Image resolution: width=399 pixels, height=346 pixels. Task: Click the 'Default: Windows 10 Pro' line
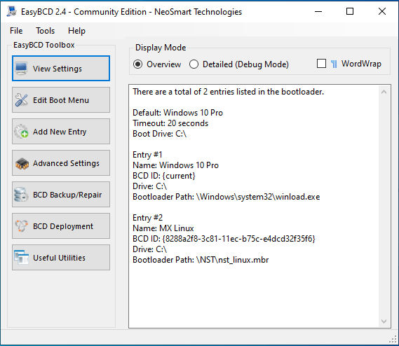coord(177,113)
